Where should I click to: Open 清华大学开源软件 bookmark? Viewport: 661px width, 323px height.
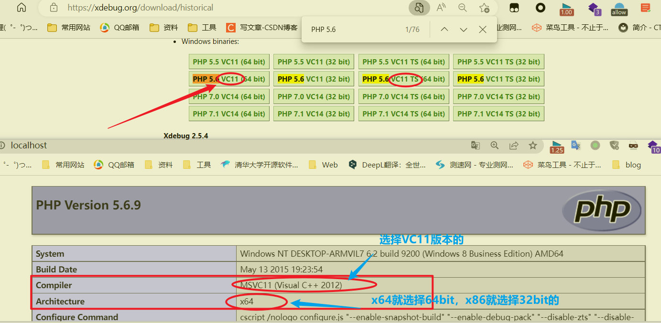click(260, 165)
